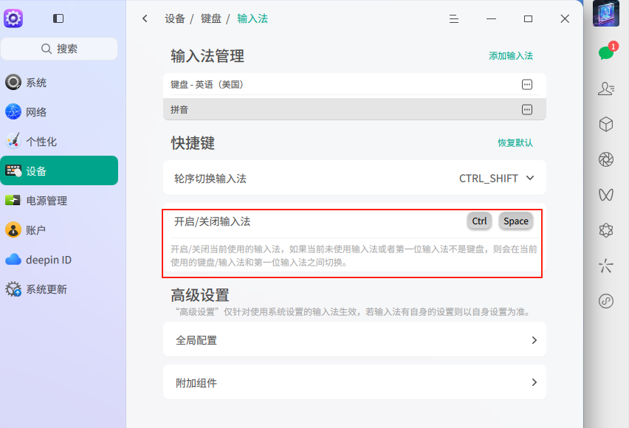Click the camera aperture icon in right bar
629x428 pixels.
(605, 159)
